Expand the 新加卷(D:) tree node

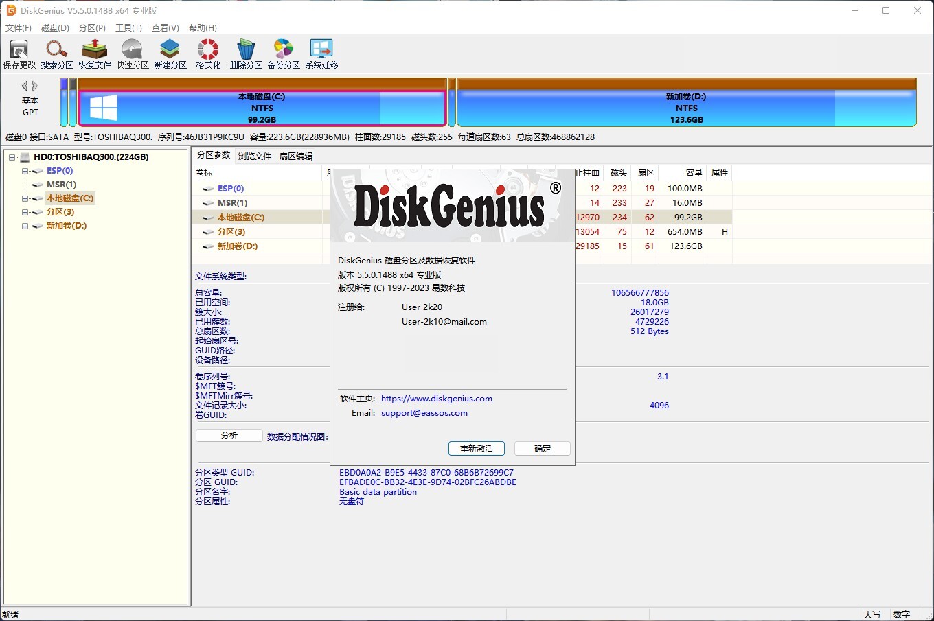(x=25, y=226)
